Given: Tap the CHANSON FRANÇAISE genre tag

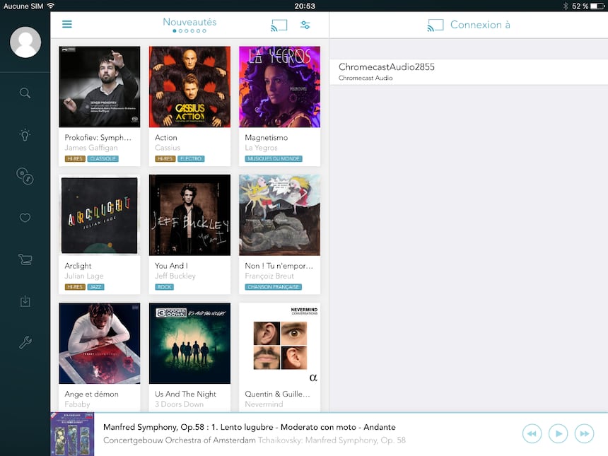Looking at the screenshot, I should [x=274, y=287].
